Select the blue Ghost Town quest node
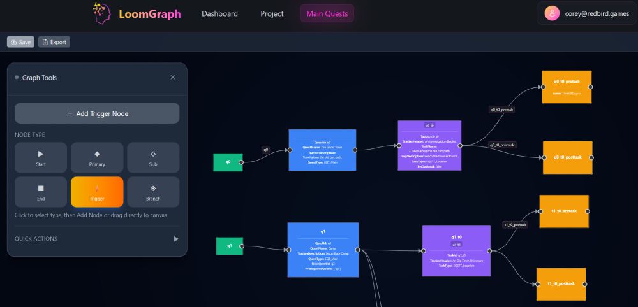This screenshot has width=638, height=307. click(322, 150)
